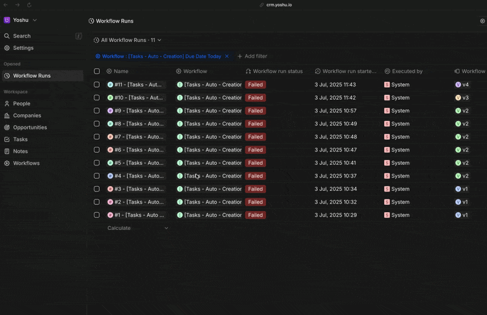This screenshot has width=487, height=315.
Task: Open Tasks from the sidebar
Action: 20,139
